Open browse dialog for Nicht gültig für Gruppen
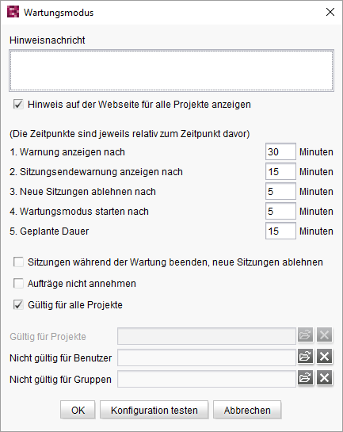Viewport: 343px width, 432px height. point(305,378)
